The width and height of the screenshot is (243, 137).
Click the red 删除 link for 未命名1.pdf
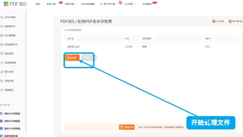pyautogui.click(x=208, y=46)
